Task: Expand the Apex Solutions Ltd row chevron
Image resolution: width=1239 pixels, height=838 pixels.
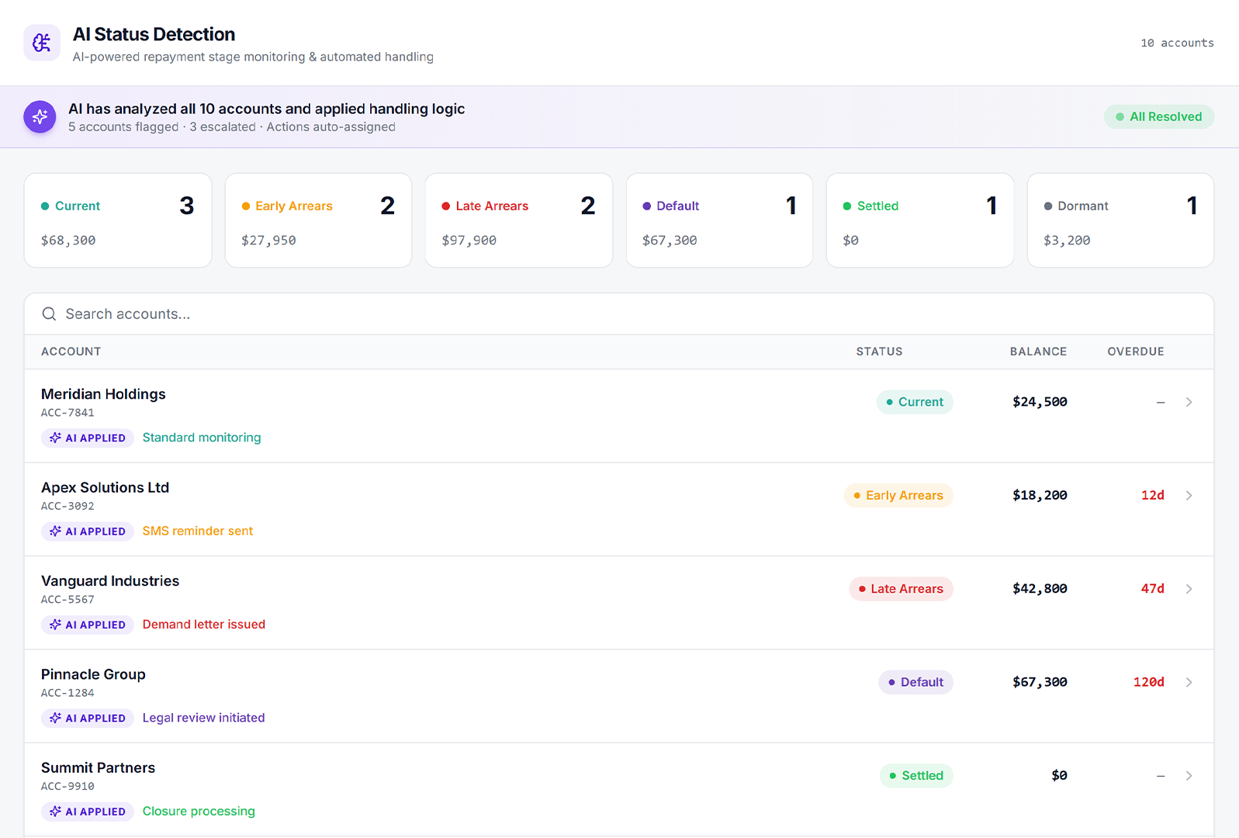Action: coord(1189,496)
